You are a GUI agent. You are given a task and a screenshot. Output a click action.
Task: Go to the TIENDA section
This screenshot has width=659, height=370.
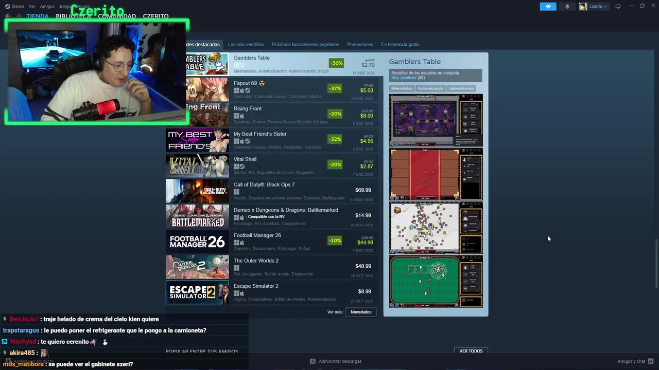pos(38,16)
